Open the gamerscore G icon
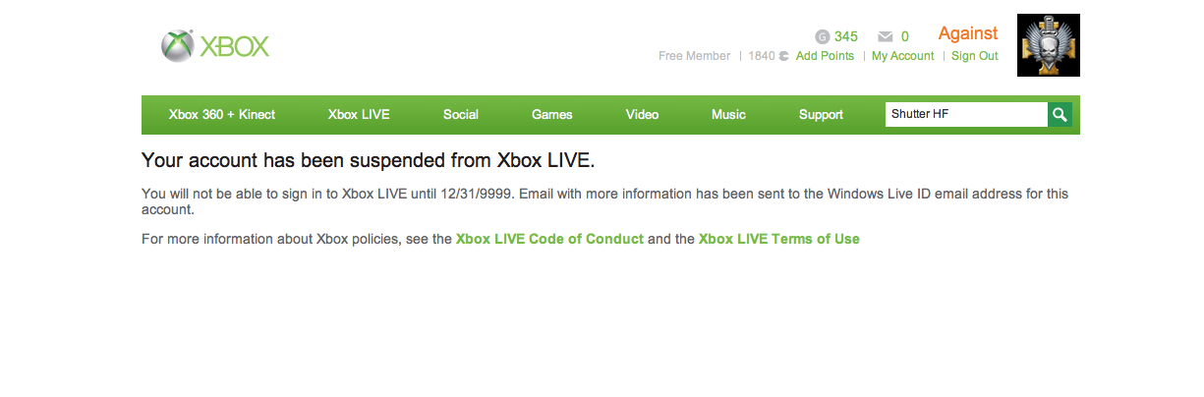 tap(823, 37)
